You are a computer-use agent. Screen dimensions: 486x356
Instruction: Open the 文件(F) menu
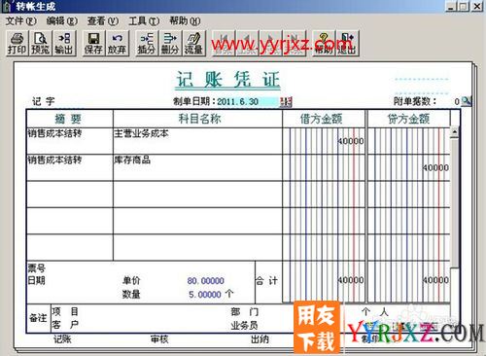(21, 21)
